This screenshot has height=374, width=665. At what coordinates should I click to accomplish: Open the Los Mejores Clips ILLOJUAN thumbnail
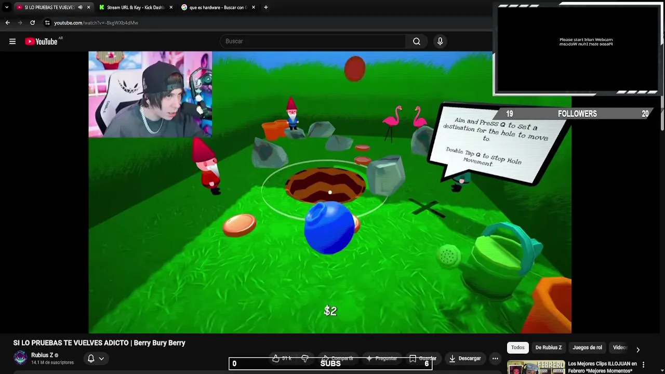click(536, 367)
